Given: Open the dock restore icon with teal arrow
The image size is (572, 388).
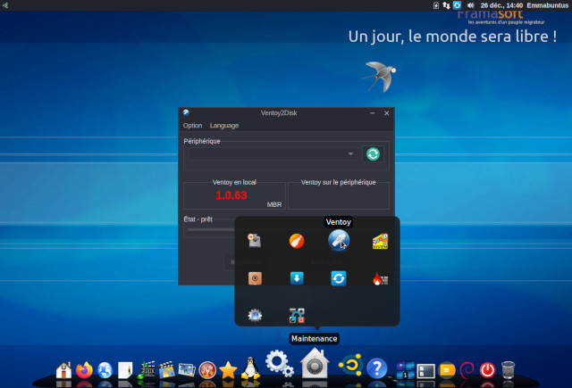Looking at the screenshot, I should tap(297, 316).
